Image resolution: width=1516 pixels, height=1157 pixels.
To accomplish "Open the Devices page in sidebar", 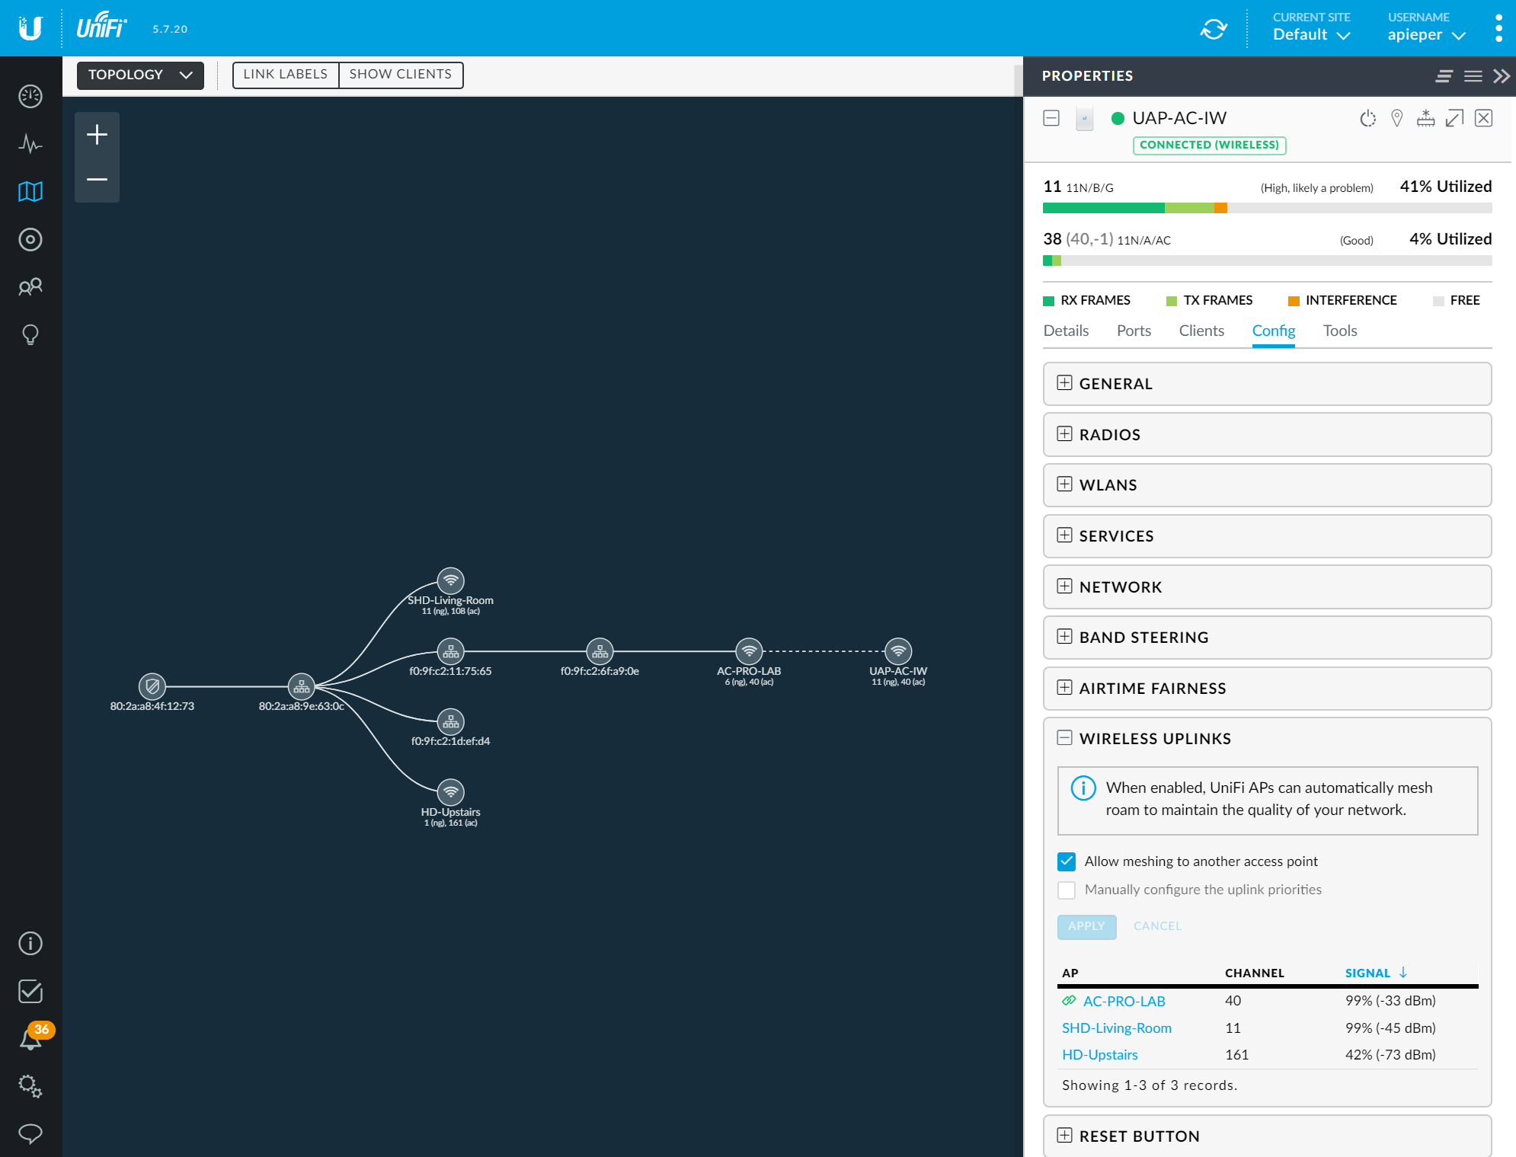I will [x=30, y=239].
